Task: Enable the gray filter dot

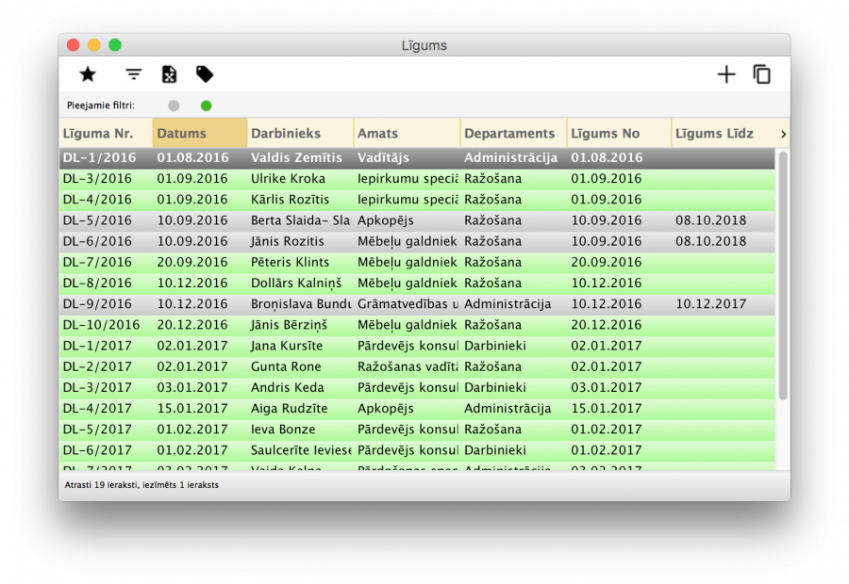Action: pyautogui.click(x=174, y=106)
